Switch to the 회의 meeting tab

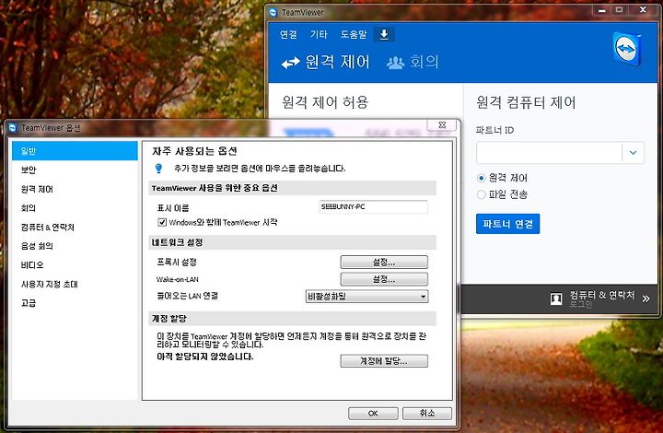pos(413,62)
